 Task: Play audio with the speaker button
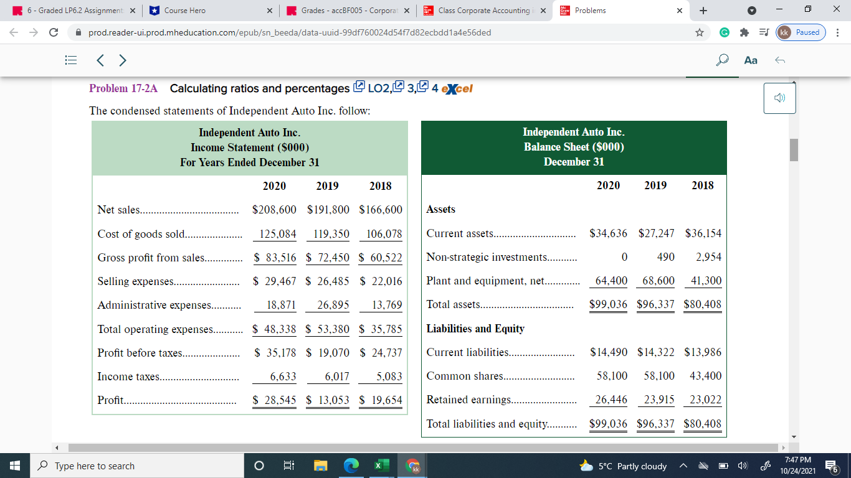[779, 98]
